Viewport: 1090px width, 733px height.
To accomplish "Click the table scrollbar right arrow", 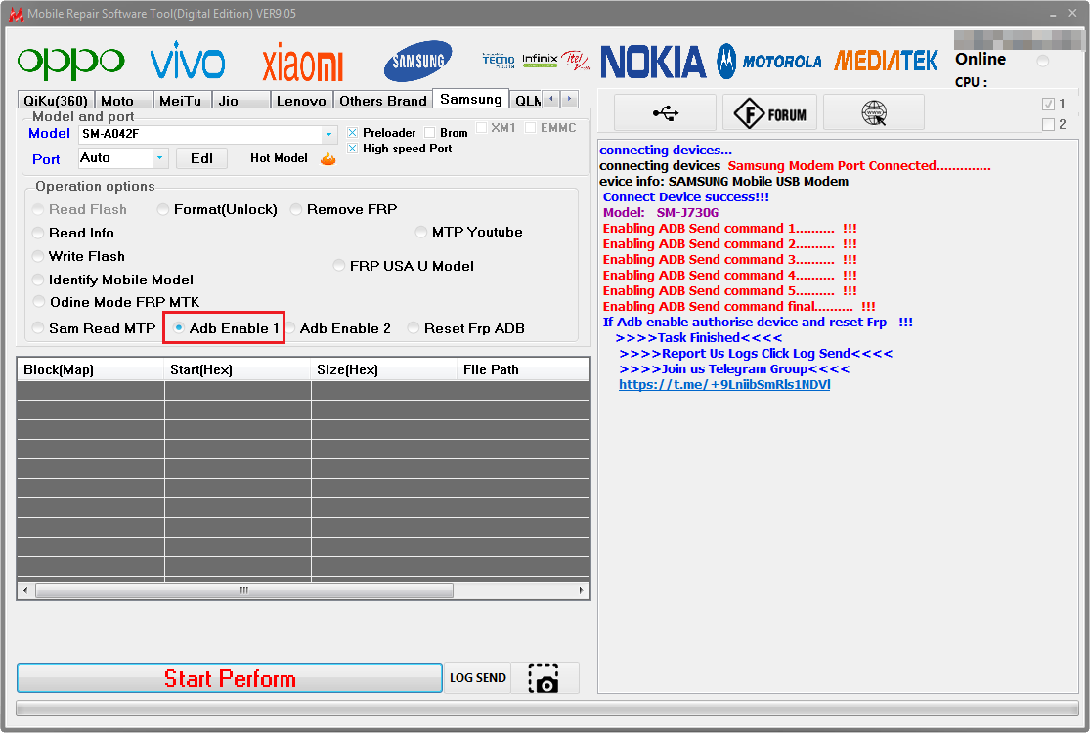I will (581, 591).
